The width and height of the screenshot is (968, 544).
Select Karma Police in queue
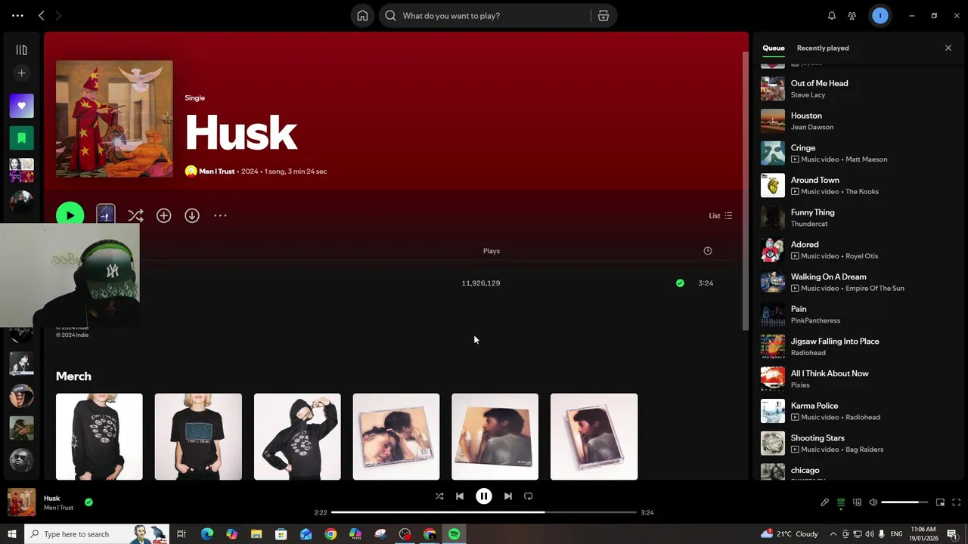pos(858,411)
